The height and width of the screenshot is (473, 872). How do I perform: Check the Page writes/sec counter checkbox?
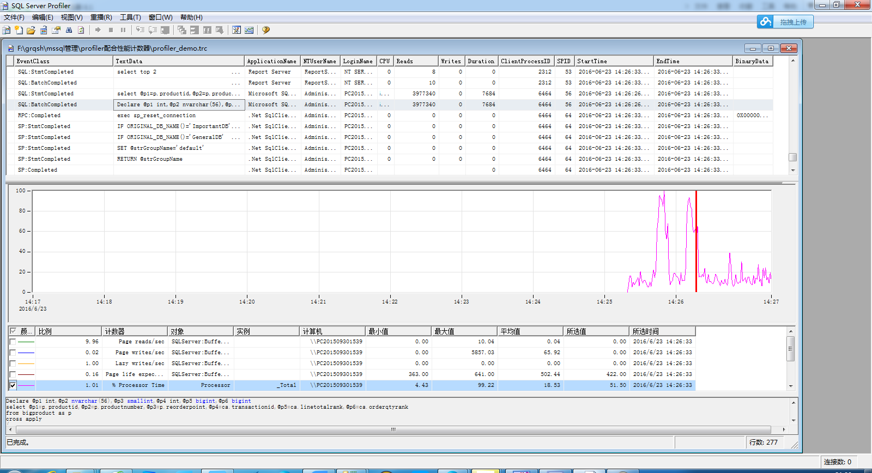[13, 353]
